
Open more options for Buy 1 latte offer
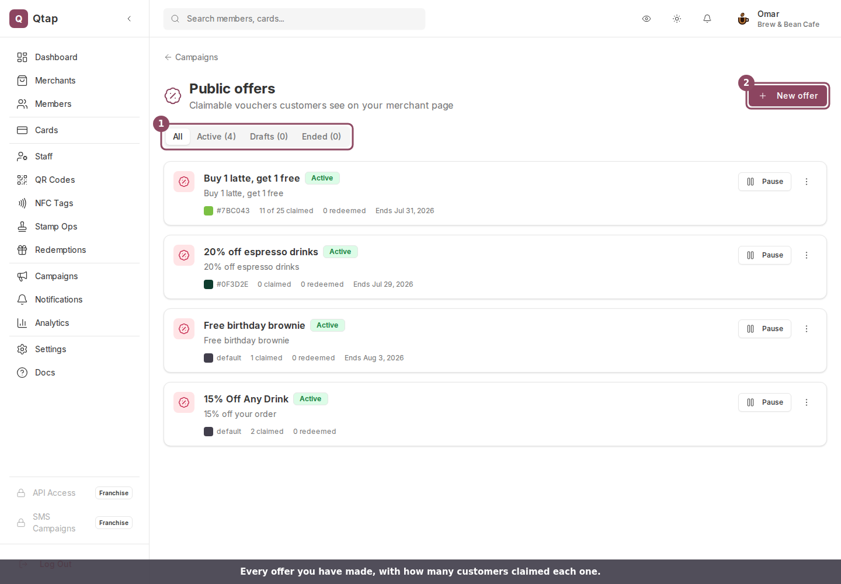pos(807,182)
